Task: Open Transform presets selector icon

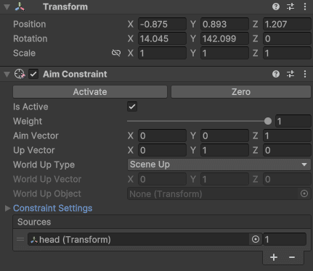Action: pyautogui.click(x=290, y=7)
